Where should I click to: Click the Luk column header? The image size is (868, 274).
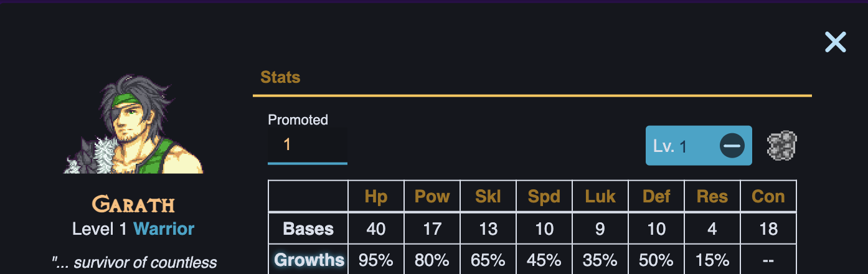[600, 197]
